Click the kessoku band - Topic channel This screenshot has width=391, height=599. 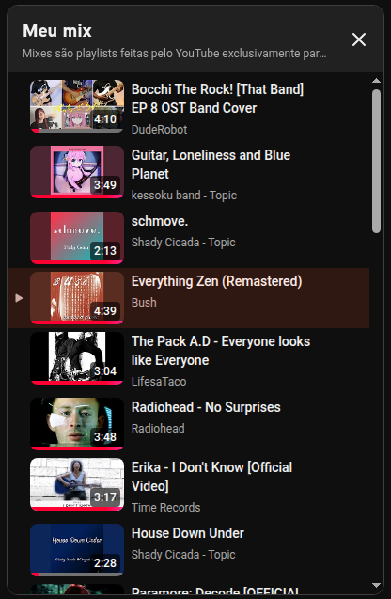[x=184, y=196]
